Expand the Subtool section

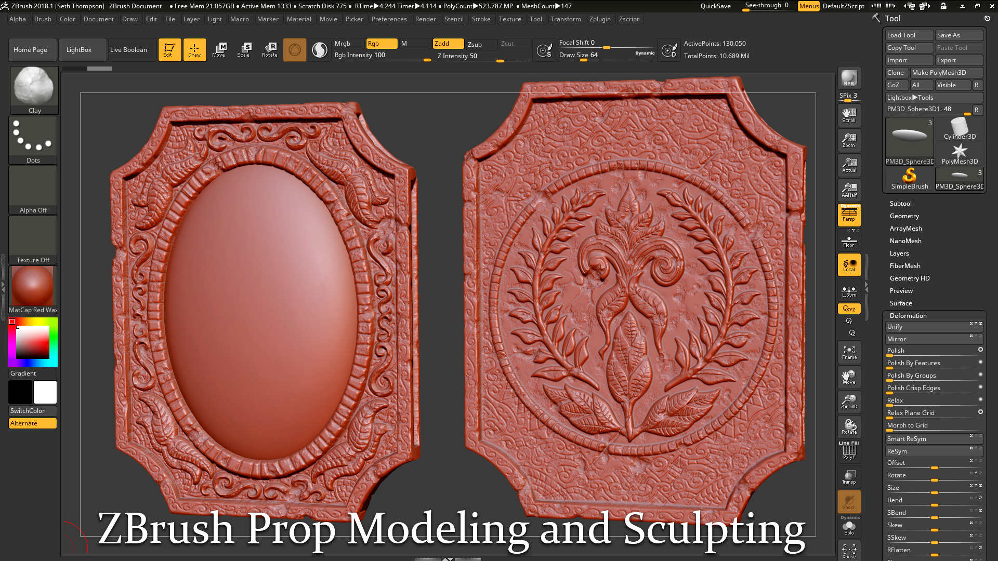click(x=900, y=204)
